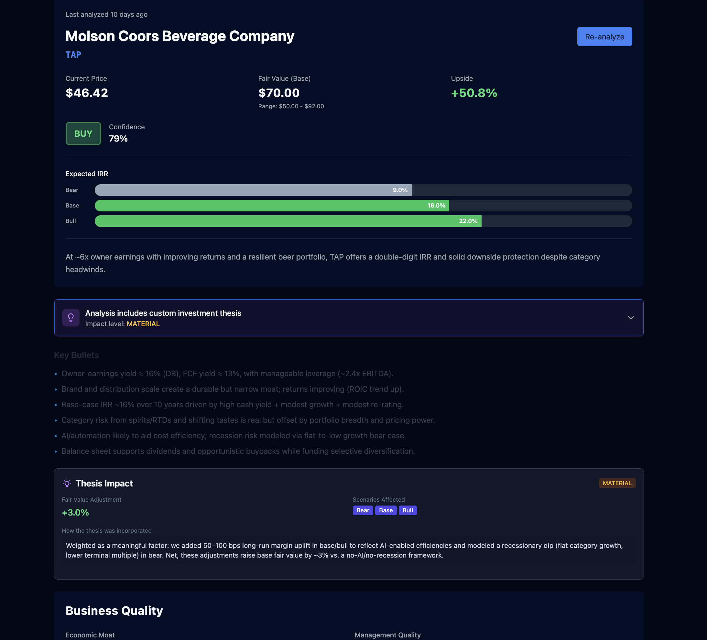
Task: Click the lightbulb icon in thesis banner
Action: [71, 317]
